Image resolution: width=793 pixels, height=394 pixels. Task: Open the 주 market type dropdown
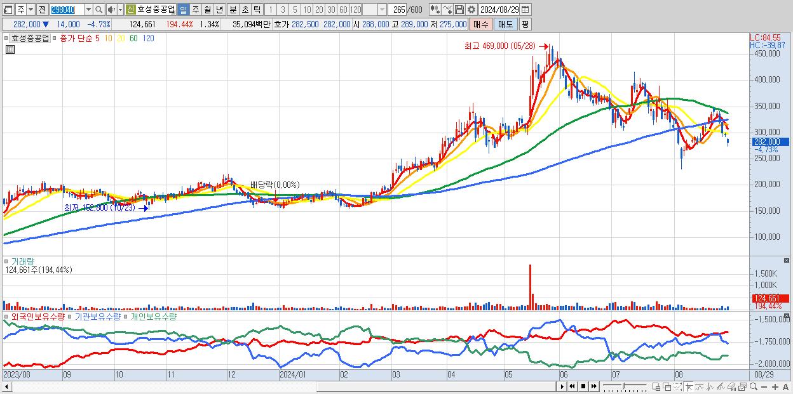click(24, 10)
